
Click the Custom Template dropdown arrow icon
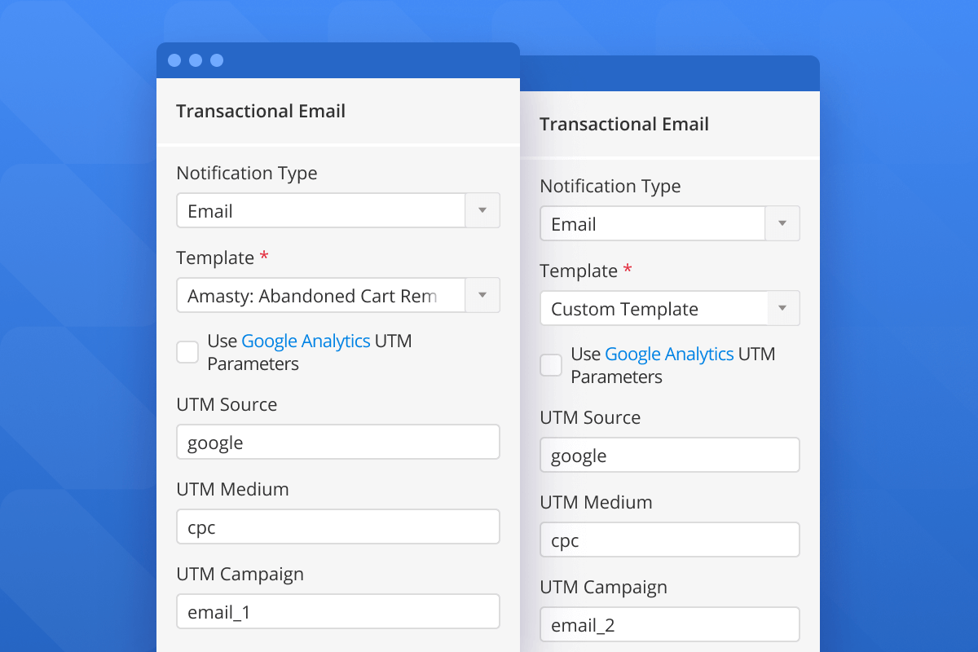[x=782, y=308]
